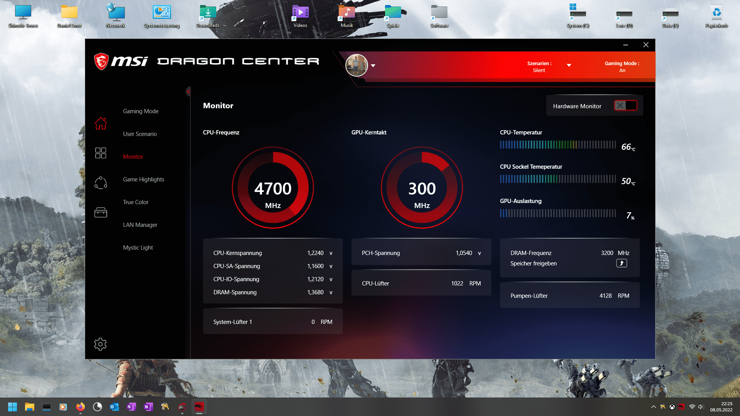The image size is (740, 416).
Task: Click the user profile avatar picture
Action: click(357, 65)
